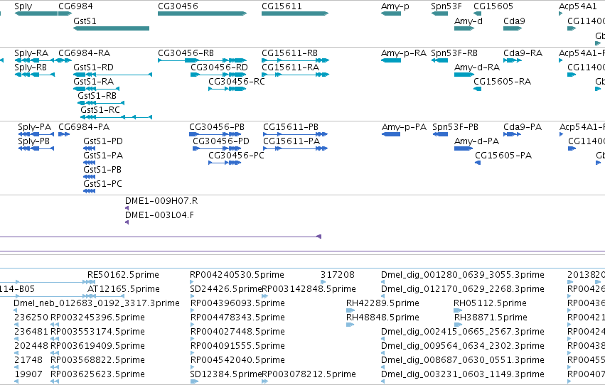This screenshot has width=605, height=385.
Task: Click the CG30456 gene bar
Action: pyautogui.click(x=202, y=13)
